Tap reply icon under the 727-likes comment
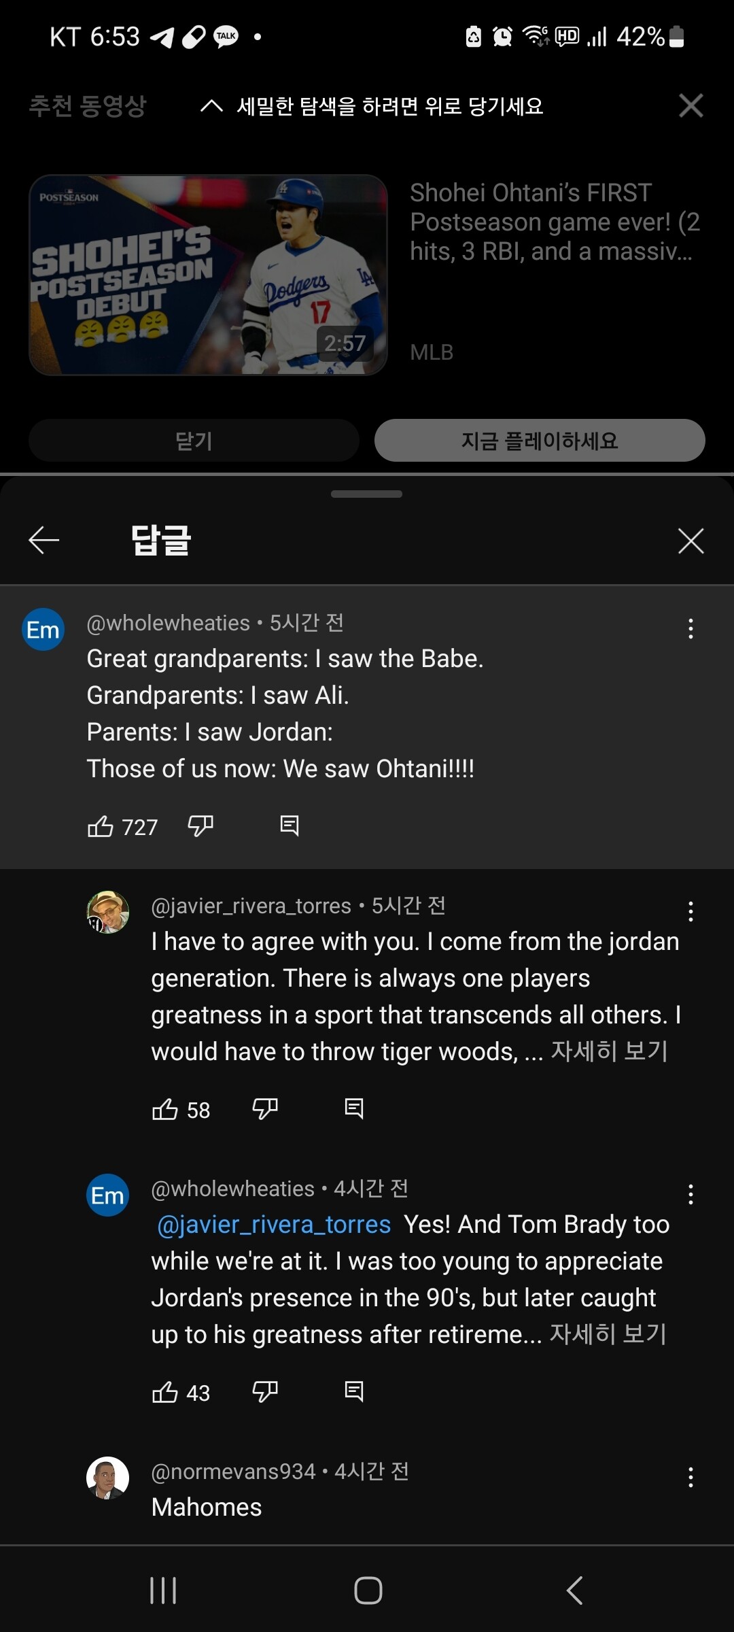 [290, 826]
